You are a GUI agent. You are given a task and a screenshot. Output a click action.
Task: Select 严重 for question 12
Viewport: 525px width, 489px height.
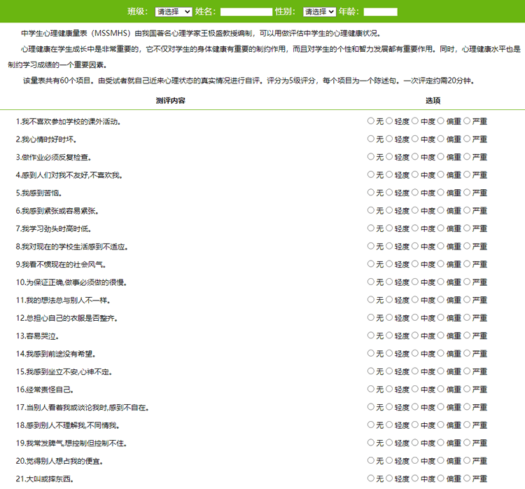click(467, 317)
